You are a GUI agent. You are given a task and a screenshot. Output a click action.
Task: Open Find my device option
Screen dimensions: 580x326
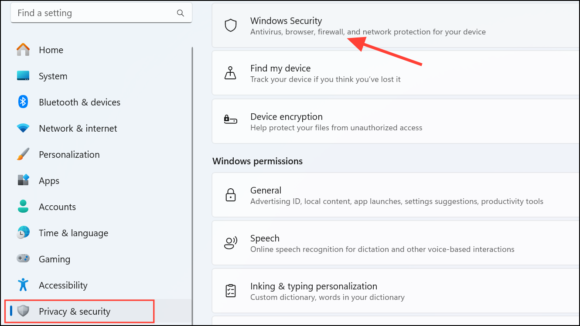(396, 73)
